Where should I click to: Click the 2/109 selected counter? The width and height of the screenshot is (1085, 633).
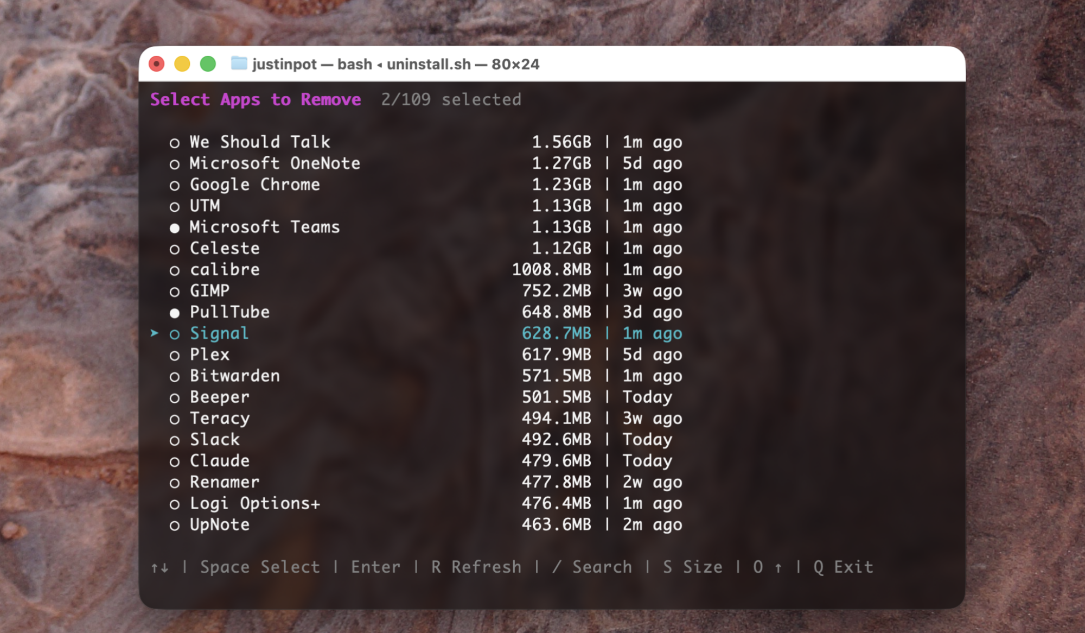[451, 99]
